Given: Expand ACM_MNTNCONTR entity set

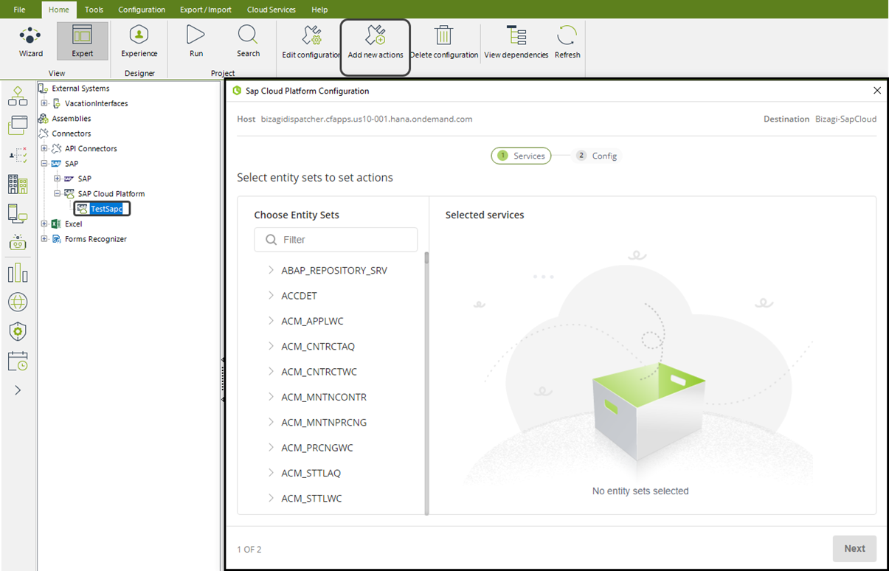Looking at the screenshot, I should tap(271, 397).
